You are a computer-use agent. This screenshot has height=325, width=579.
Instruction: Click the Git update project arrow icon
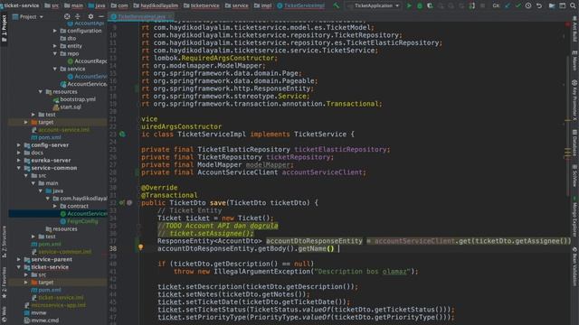pyautogui.click(x=508, y=5)
